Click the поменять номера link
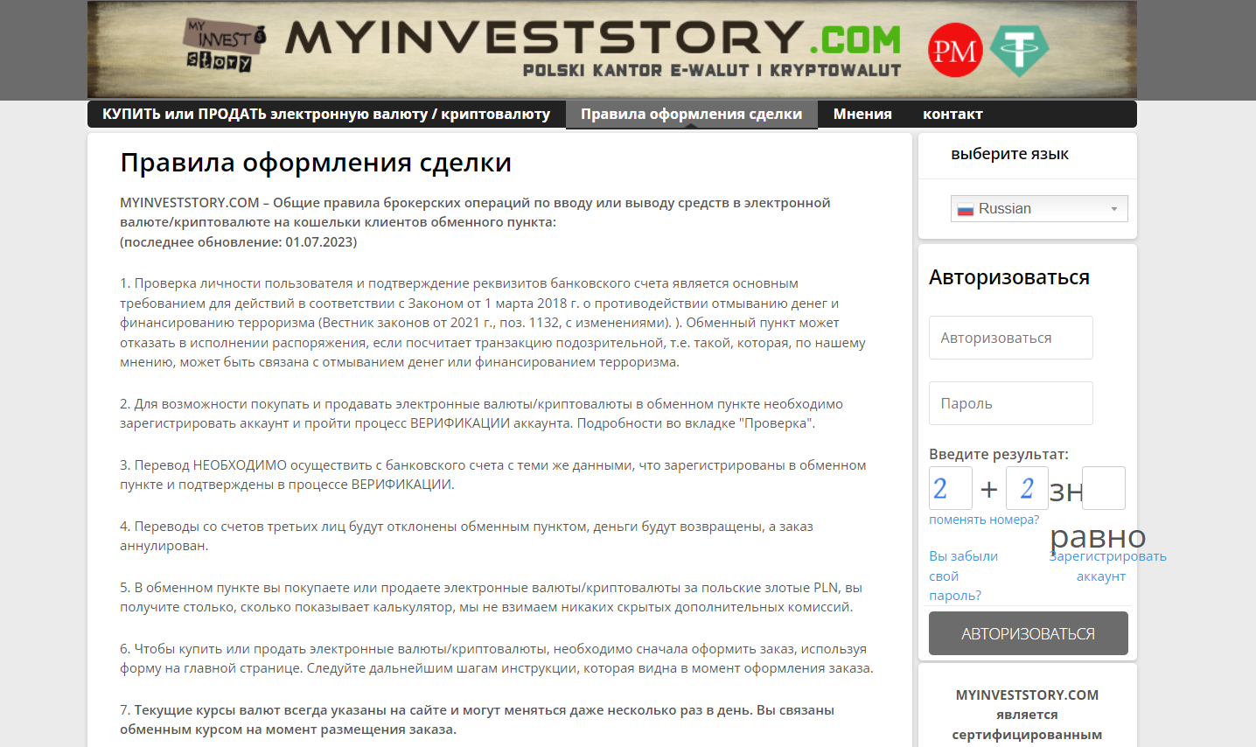This screenshot has width=1256, height=747. (x=984, y=520)
